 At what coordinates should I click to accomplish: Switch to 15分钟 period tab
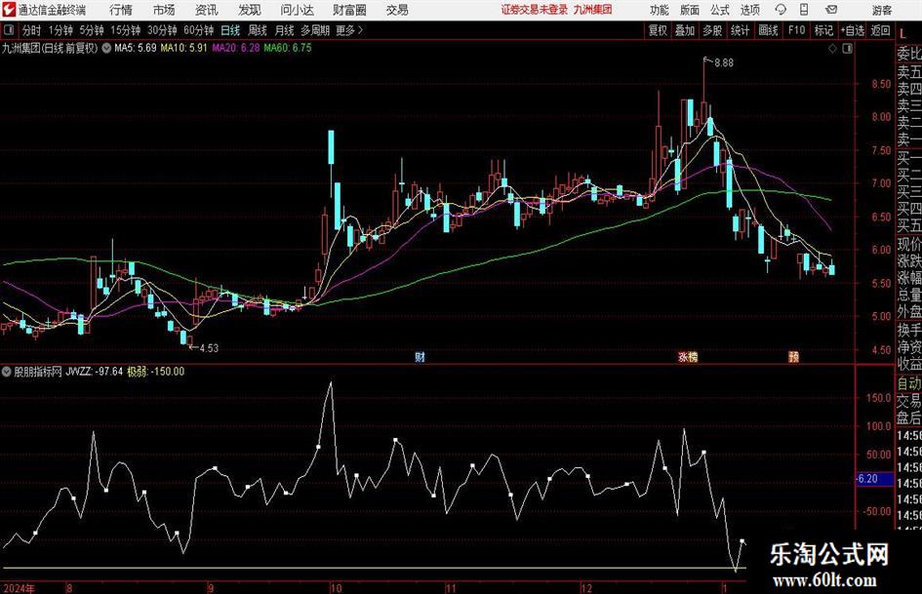tap(125, 30)
